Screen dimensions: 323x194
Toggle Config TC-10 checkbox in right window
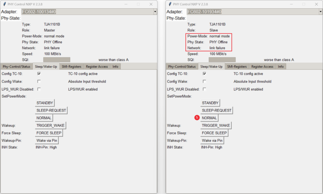click(204, 73)
